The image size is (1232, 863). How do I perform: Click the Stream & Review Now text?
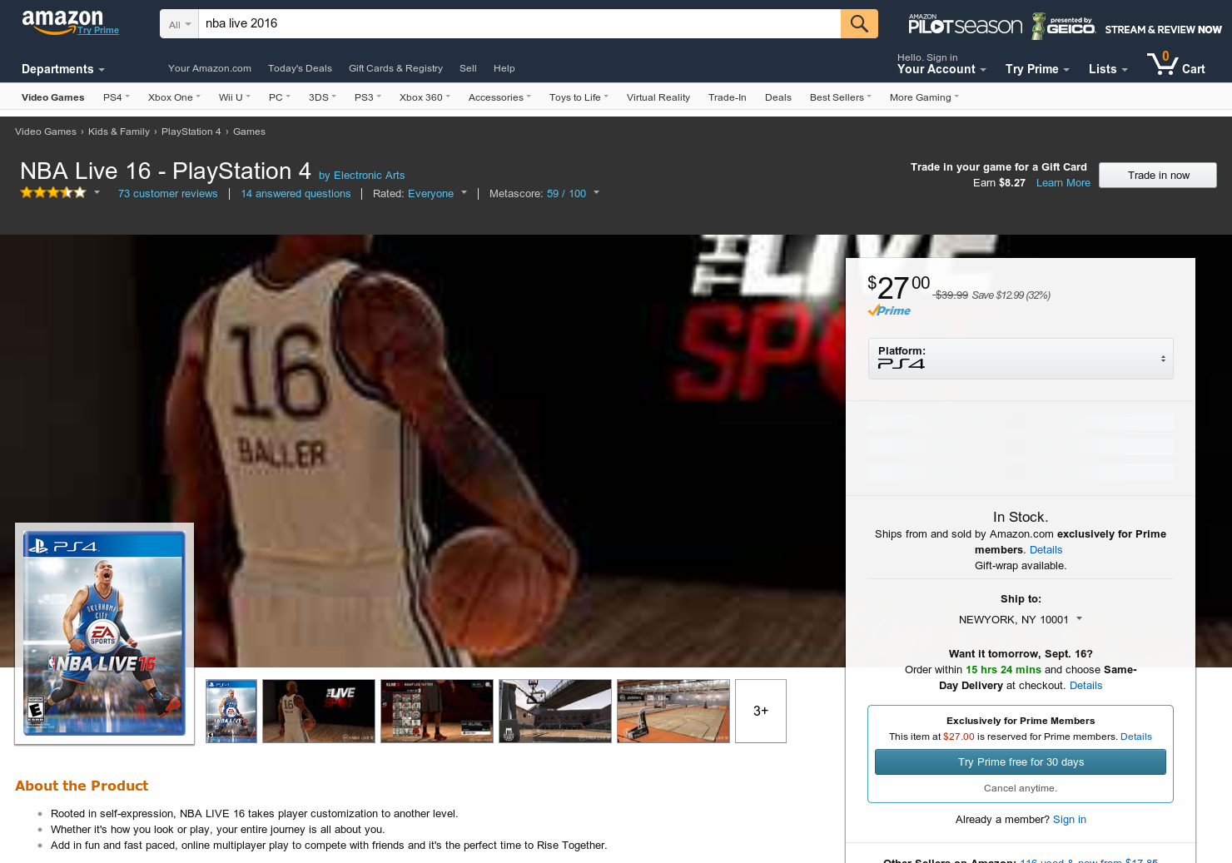click(1163, 30)
